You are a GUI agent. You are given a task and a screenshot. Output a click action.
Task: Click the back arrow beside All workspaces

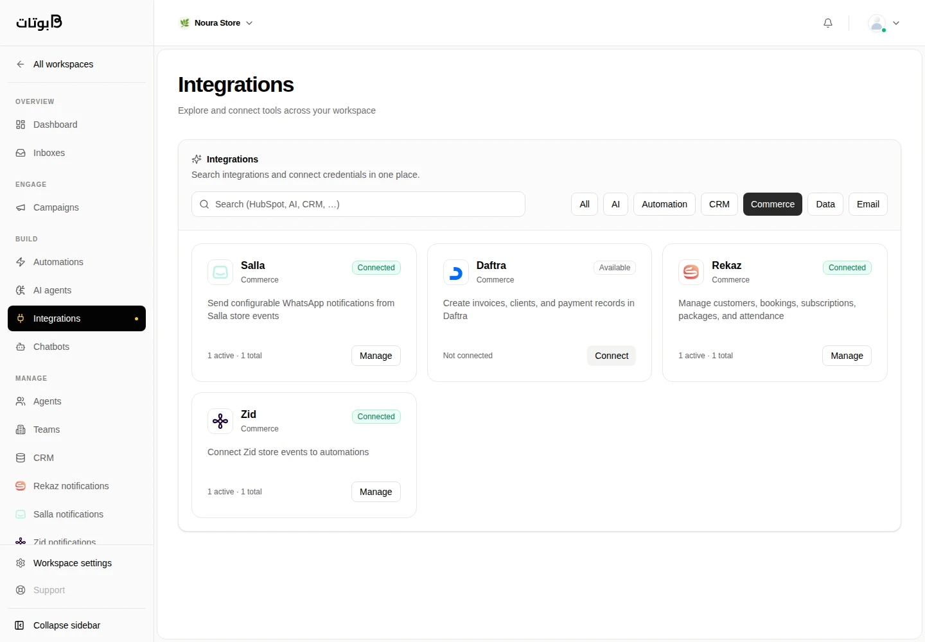21,64
